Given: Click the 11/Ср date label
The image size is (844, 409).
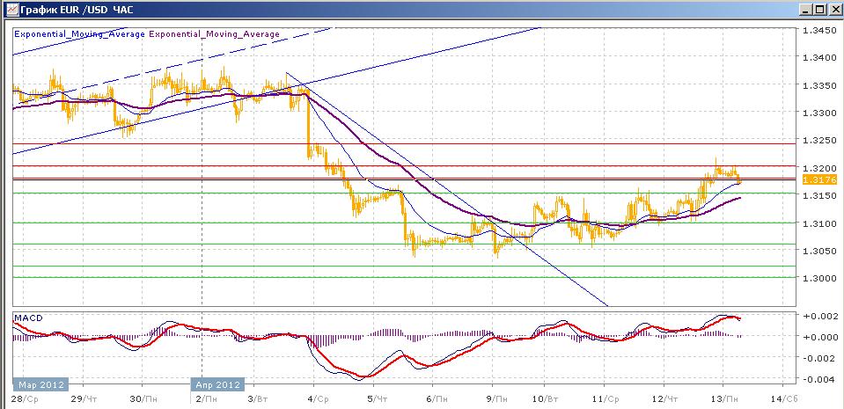Looking at the screenshot, I should [606, 398].
